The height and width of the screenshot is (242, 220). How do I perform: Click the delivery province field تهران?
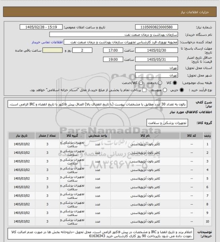pyautogui.click(x=157, y=68)
